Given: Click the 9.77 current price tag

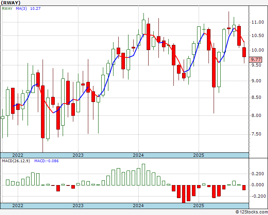Looking at the screenshot, I should pos(256,59).
